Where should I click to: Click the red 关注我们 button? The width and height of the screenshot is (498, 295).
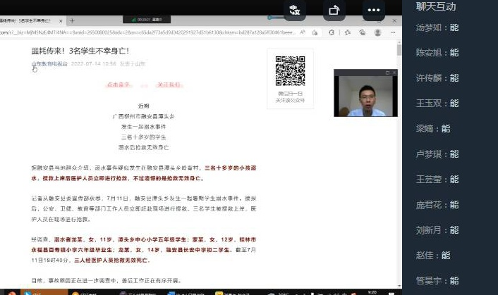(x=168, y=85)
